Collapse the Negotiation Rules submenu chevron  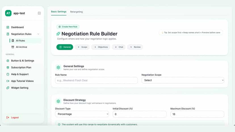pos(38,34)
